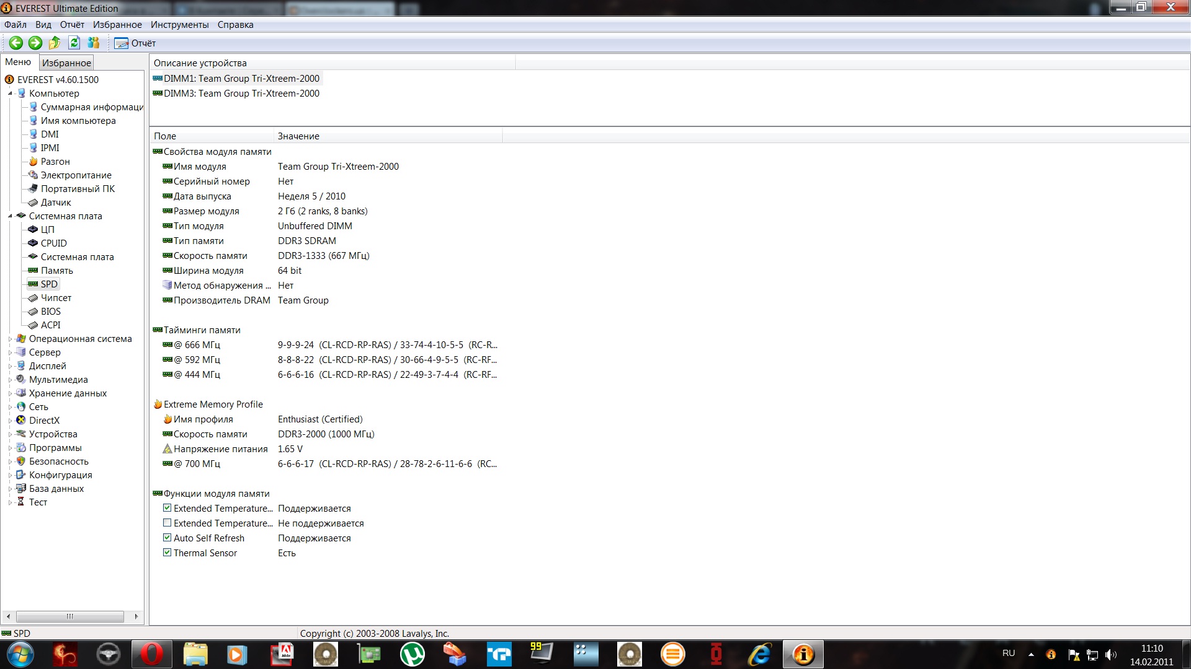The image size is (1191, 669).
Task: Select DIMM1: Team Group Tri-Xtreem-2000 device
Action: 236,79
